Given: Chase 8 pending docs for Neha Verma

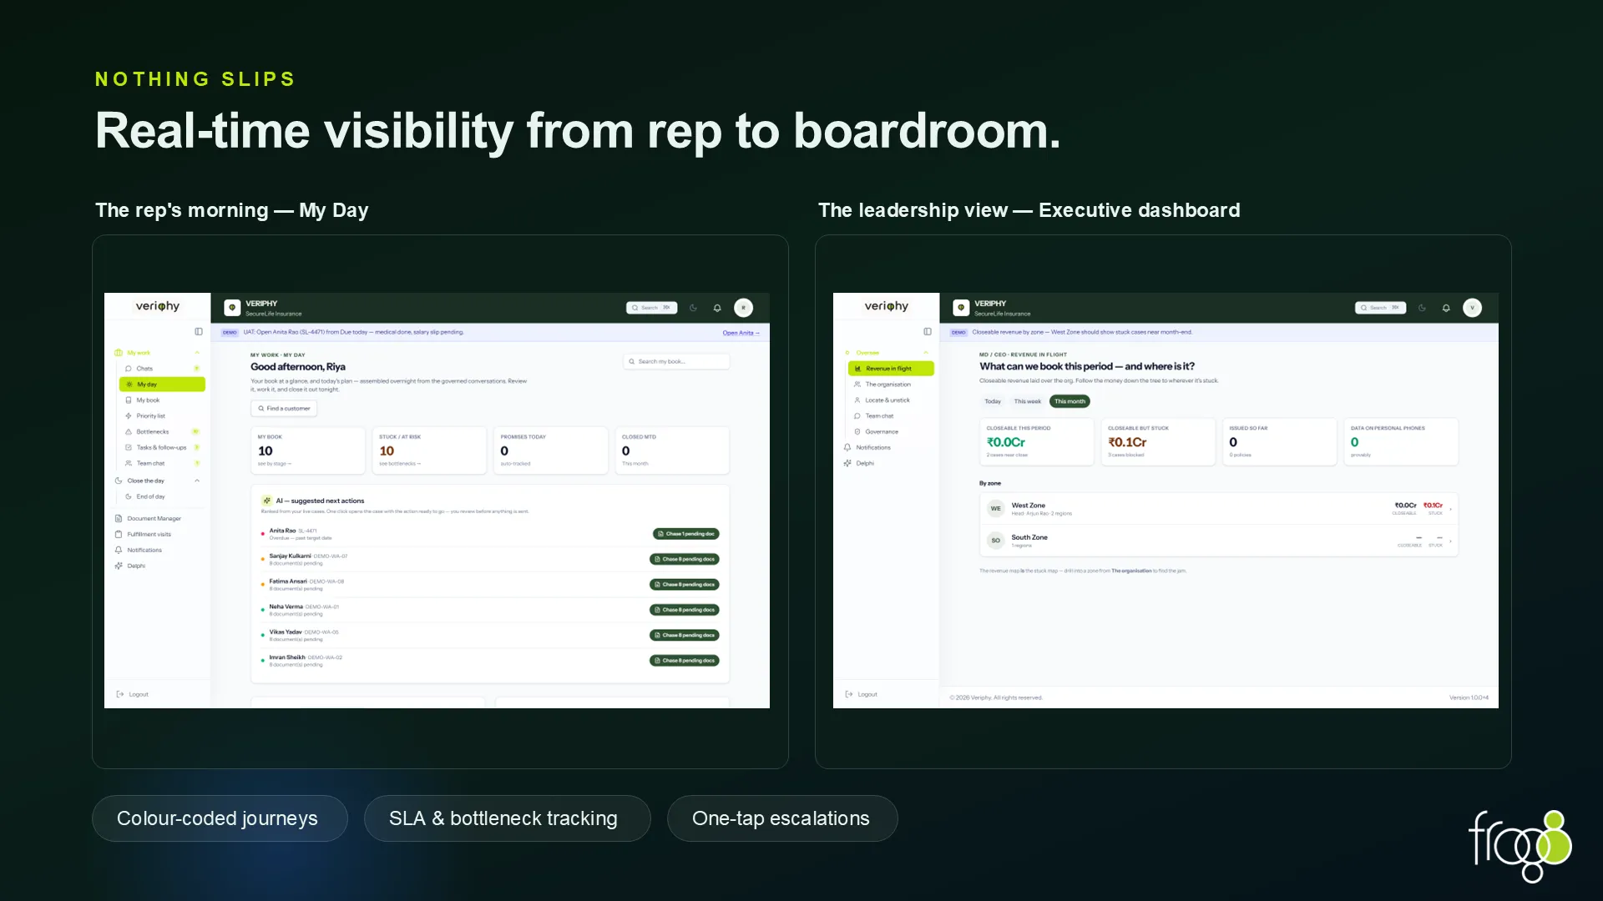Looking at the screenshot, I should coord(685,610).
